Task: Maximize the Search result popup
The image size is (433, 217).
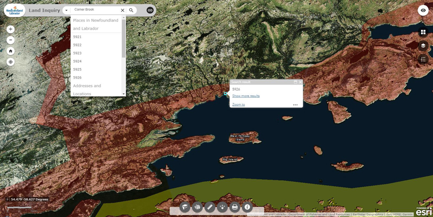Action: (x=295, y=82)
